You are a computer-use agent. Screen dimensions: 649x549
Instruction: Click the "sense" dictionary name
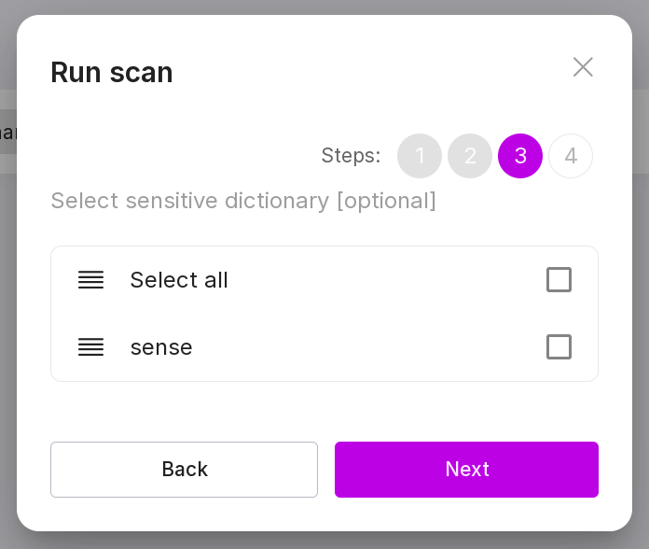tap(161, 347)
